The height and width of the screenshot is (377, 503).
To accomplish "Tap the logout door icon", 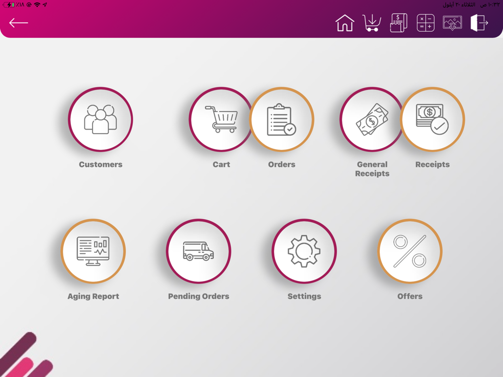I will 479,23.
